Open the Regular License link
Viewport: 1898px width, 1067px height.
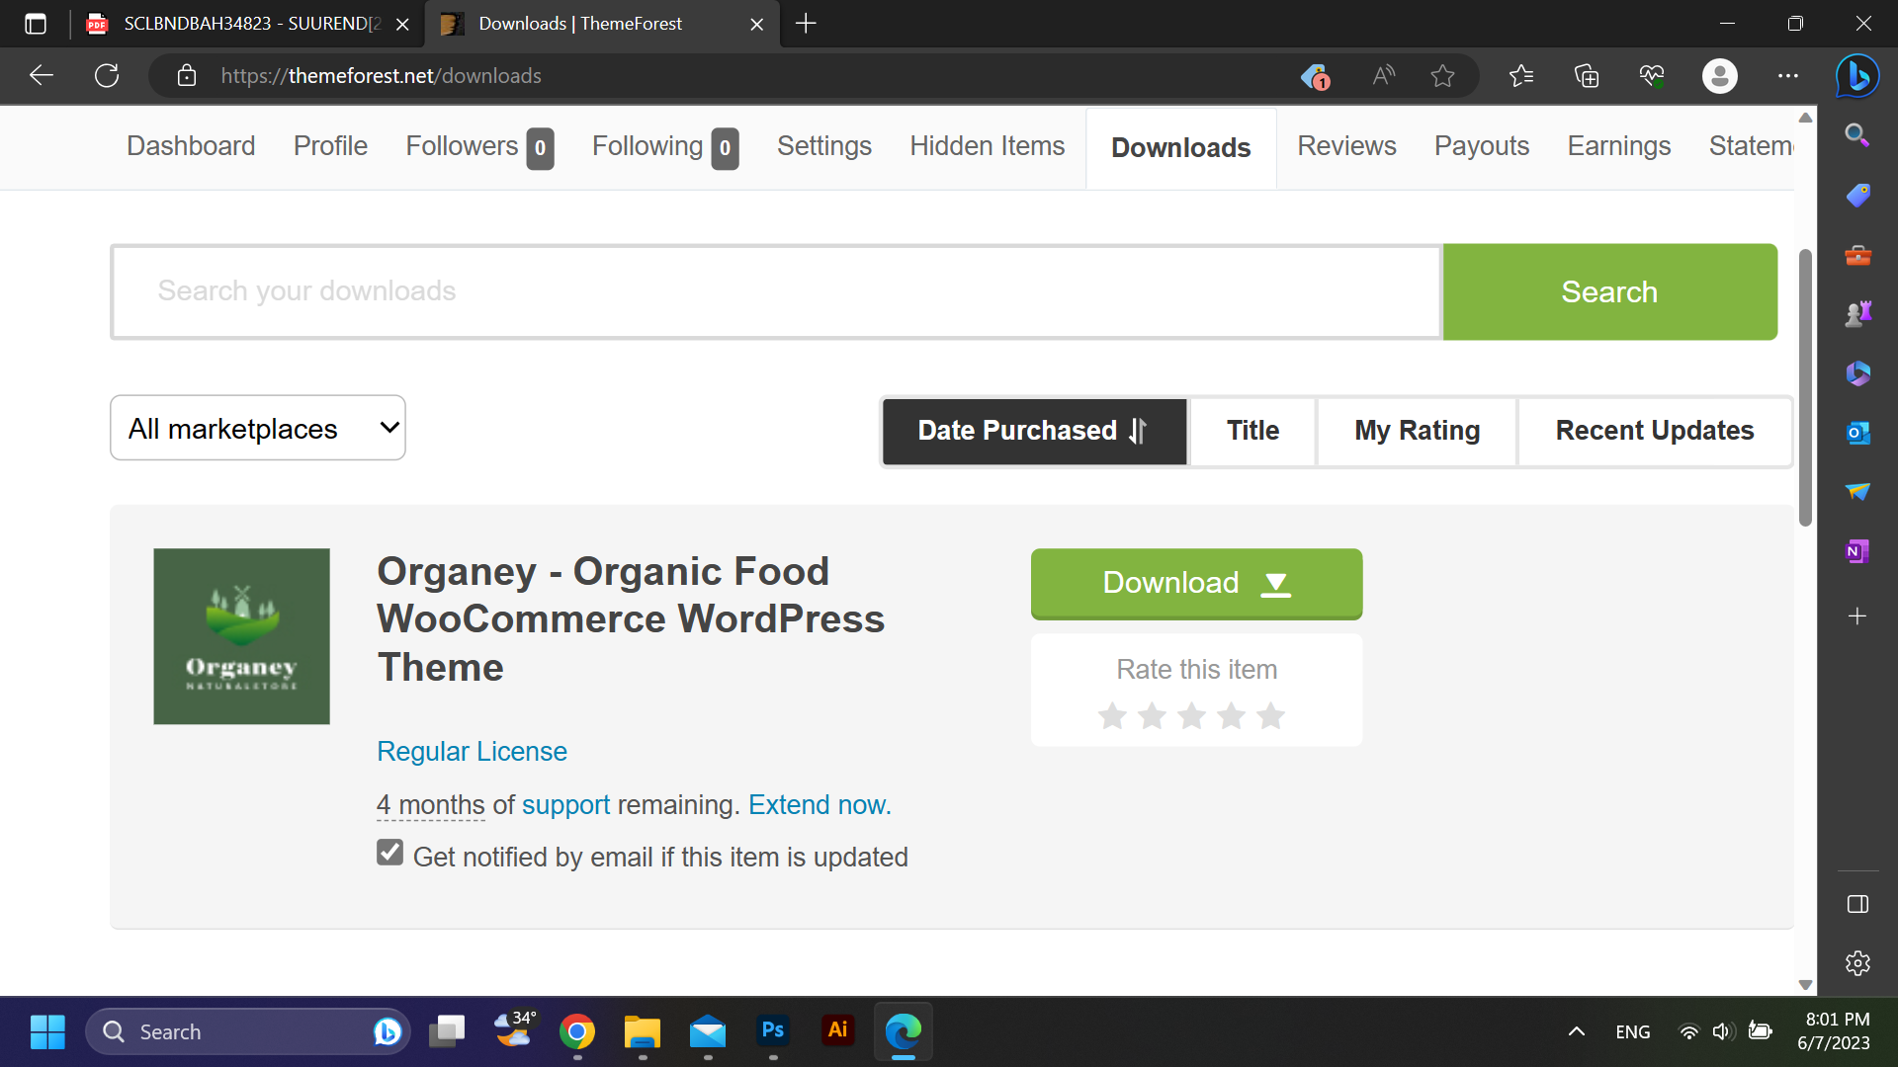click(472, 752)
